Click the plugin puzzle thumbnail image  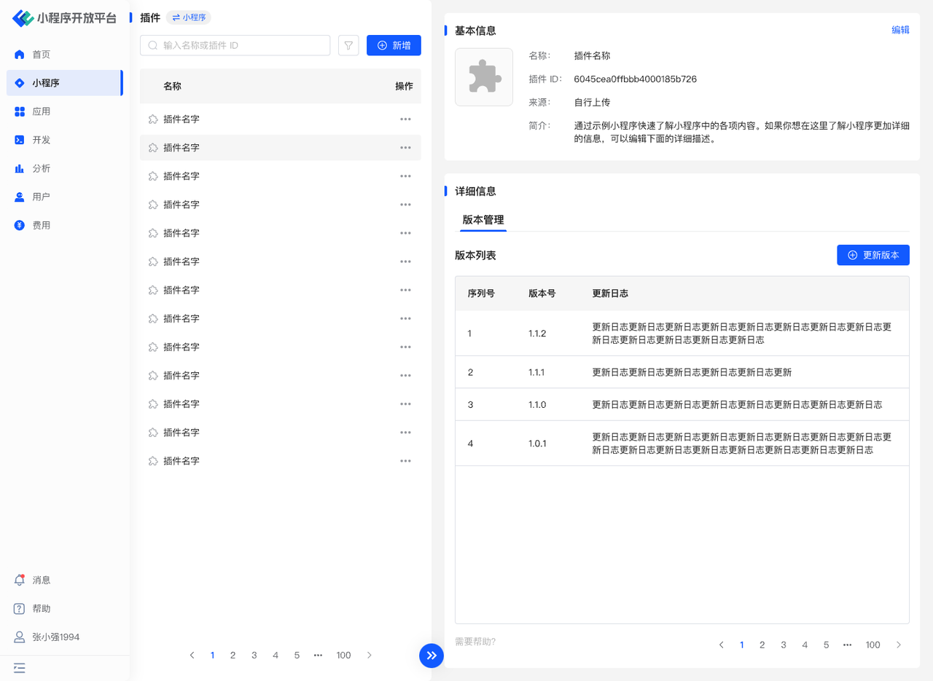click(x=484, y=77)
